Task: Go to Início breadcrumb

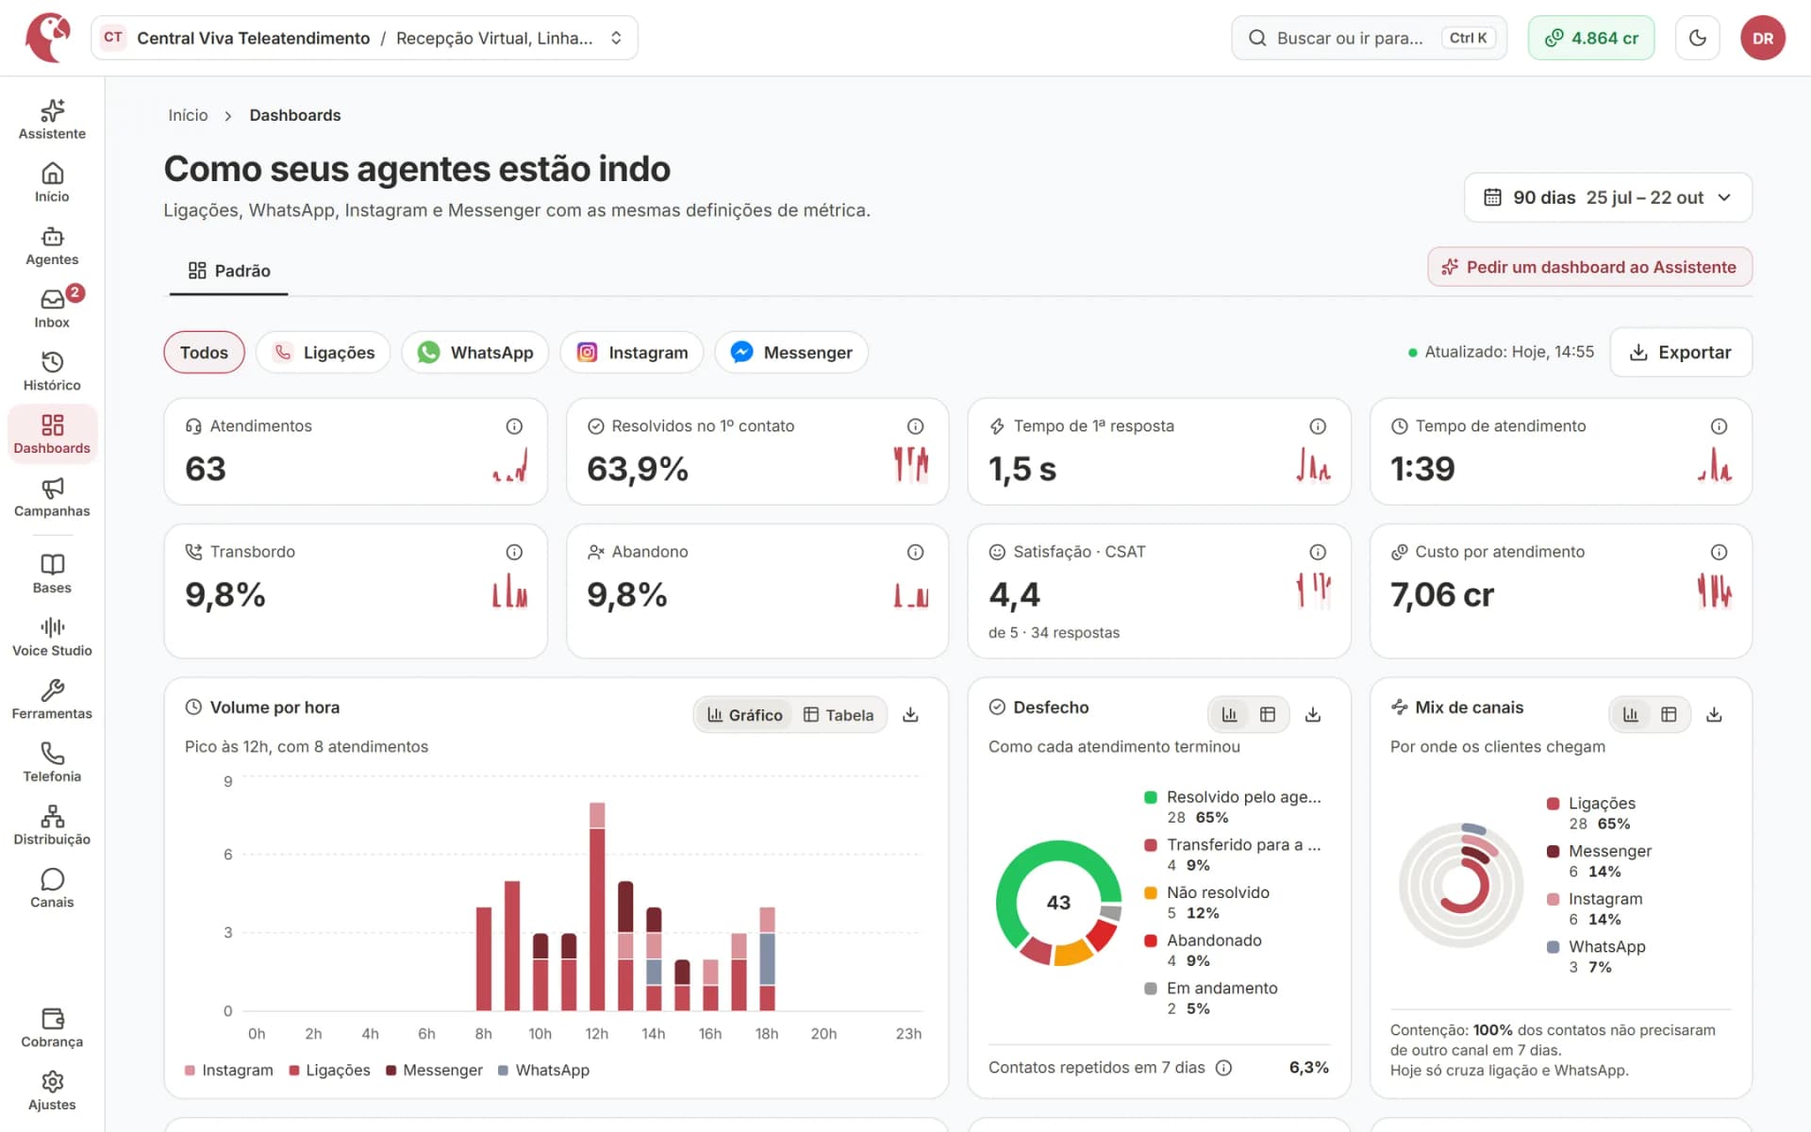Action: 188,115
